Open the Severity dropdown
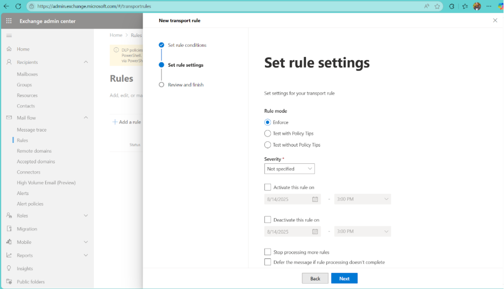This screenshot has height=289, width=504. click(x=289, y=169)
